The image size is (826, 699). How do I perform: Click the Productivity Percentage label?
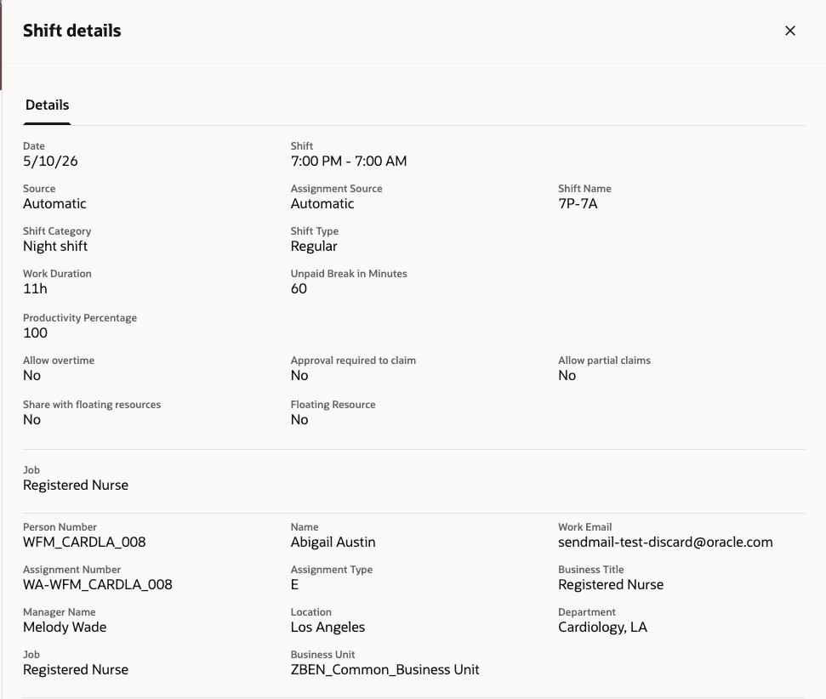[x=80, y=318]
